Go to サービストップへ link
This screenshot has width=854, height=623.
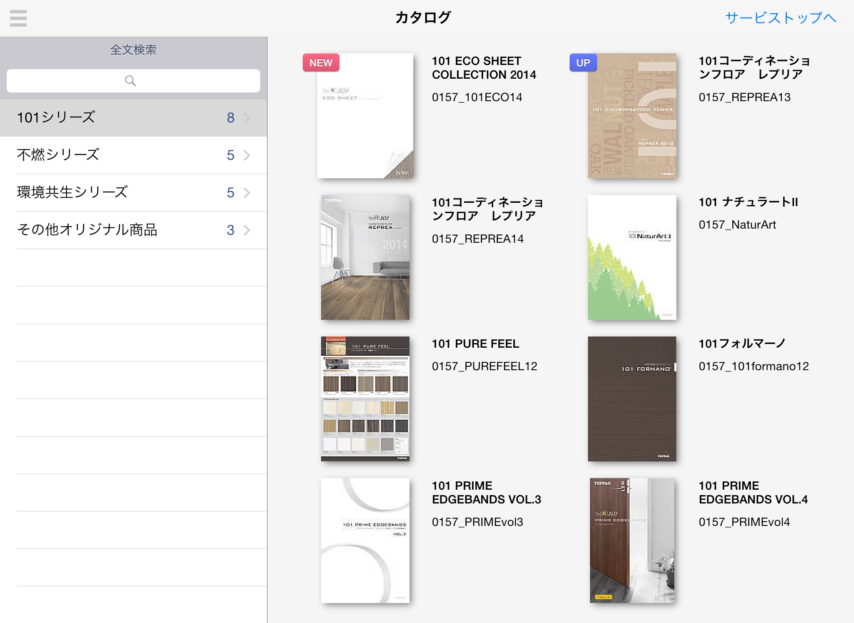(x=781, y=17)
